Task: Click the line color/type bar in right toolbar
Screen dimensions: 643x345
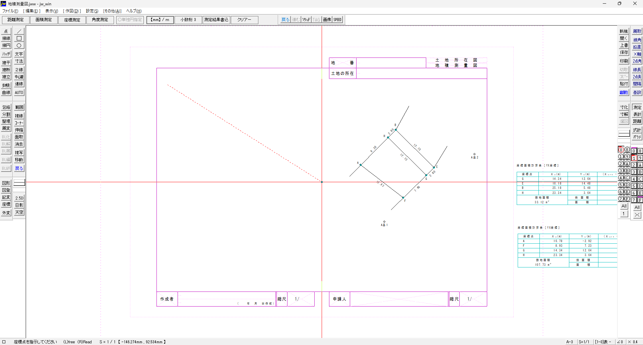Action: pyautogui.click(x=624, y=133)
